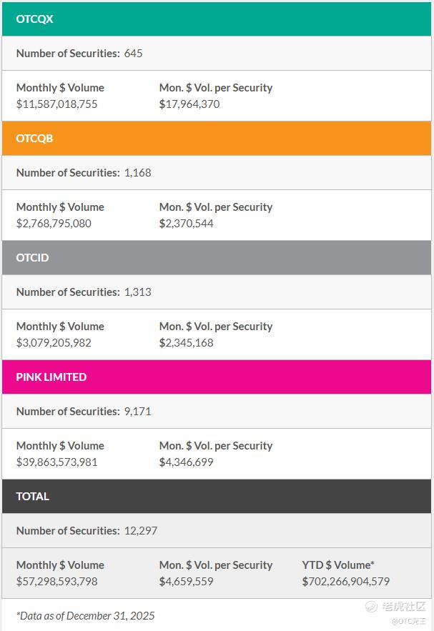Select OTCQX monthly volume $11,587,018,755

tap(56, 104)
